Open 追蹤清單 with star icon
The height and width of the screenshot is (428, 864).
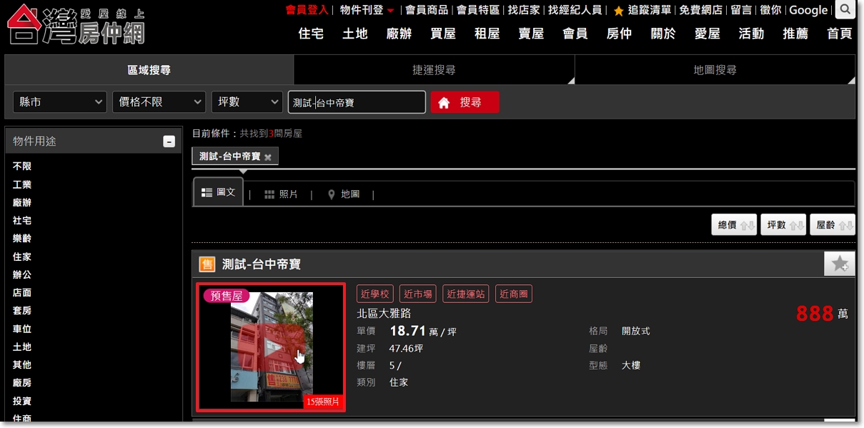pyautogui.click(x=642, y=10)
